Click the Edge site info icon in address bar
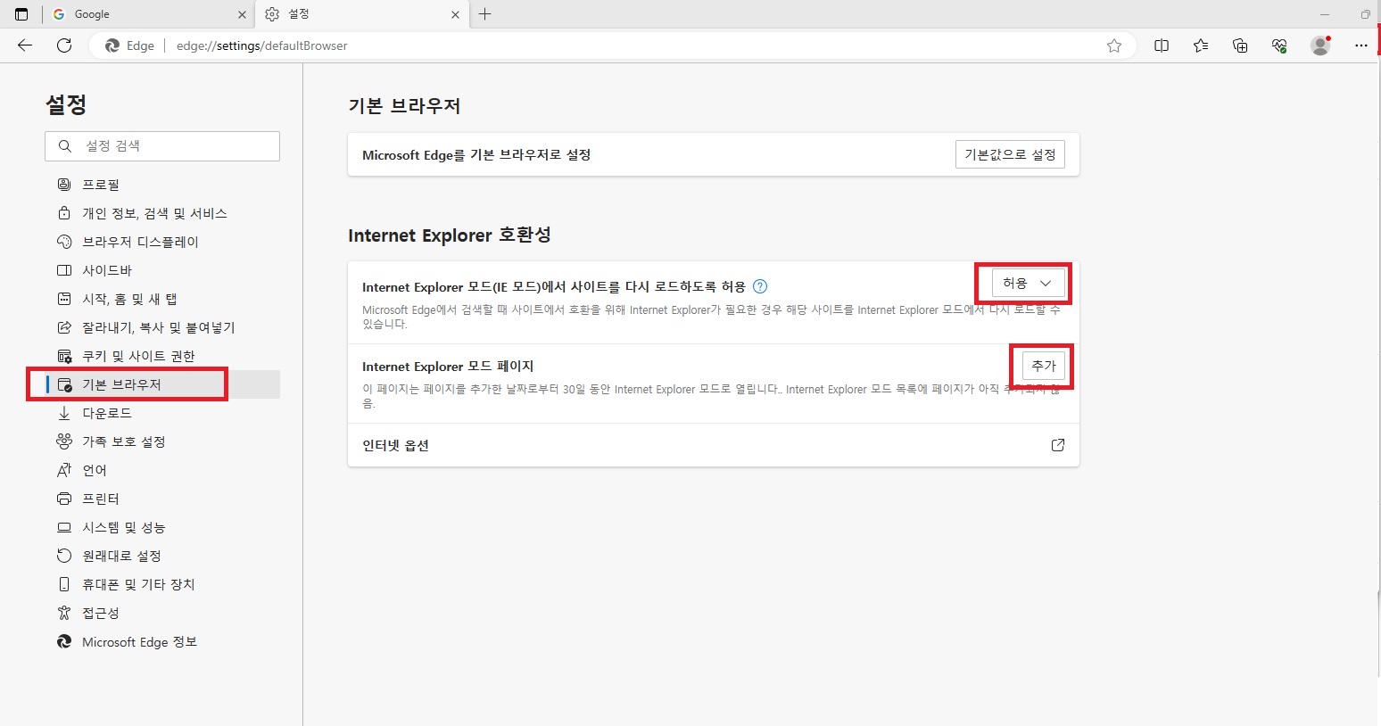Screen dimensions: 1381x726 click(130, 45)
